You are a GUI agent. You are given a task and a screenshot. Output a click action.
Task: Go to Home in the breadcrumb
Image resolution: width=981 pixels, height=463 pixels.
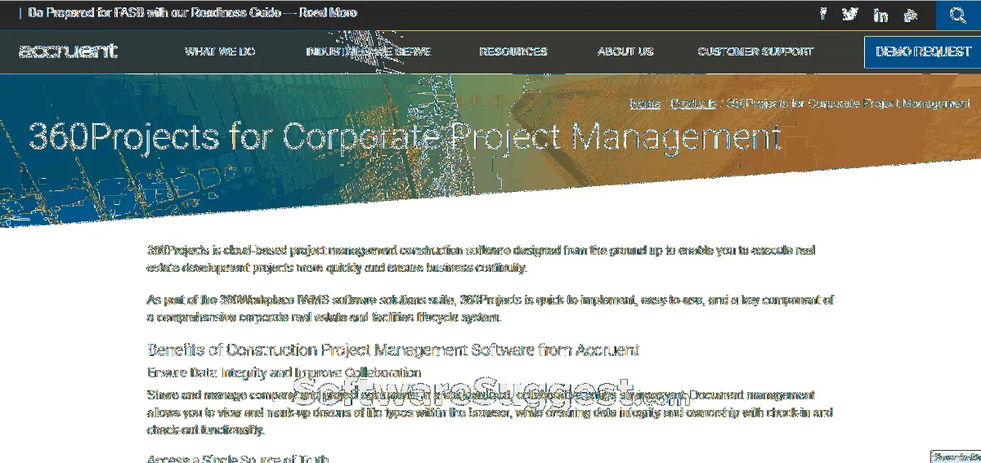(x=646, y=104)
